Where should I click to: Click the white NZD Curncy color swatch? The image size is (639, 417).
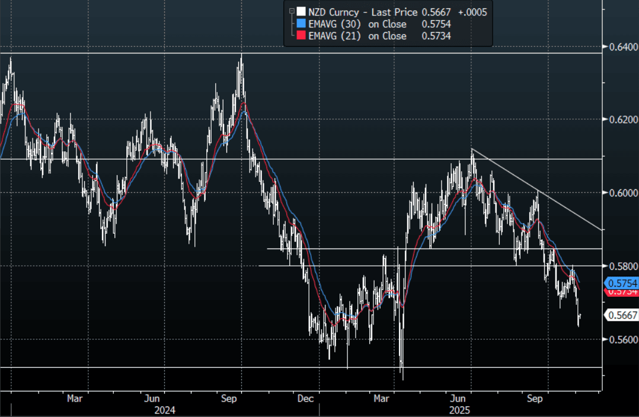301,12
